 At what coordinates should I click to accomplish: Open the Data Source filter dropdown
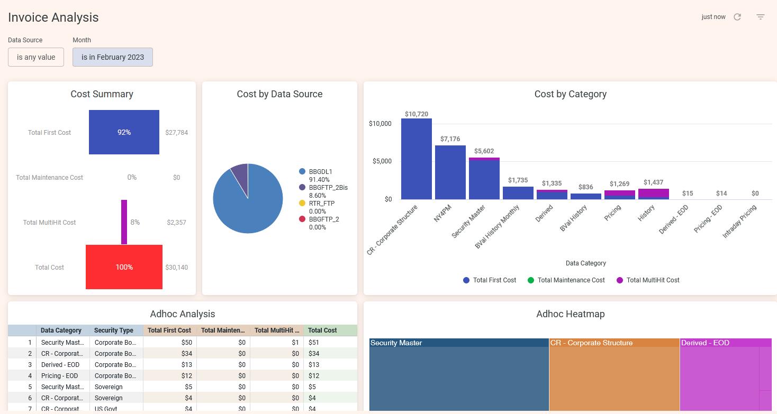(36, 57)
